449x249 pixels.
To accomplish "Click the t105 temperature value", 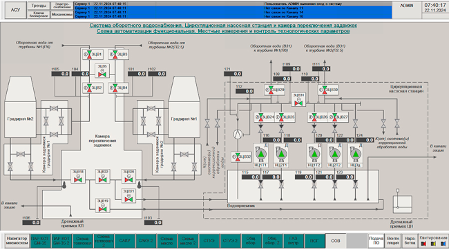I will [60, 74].
